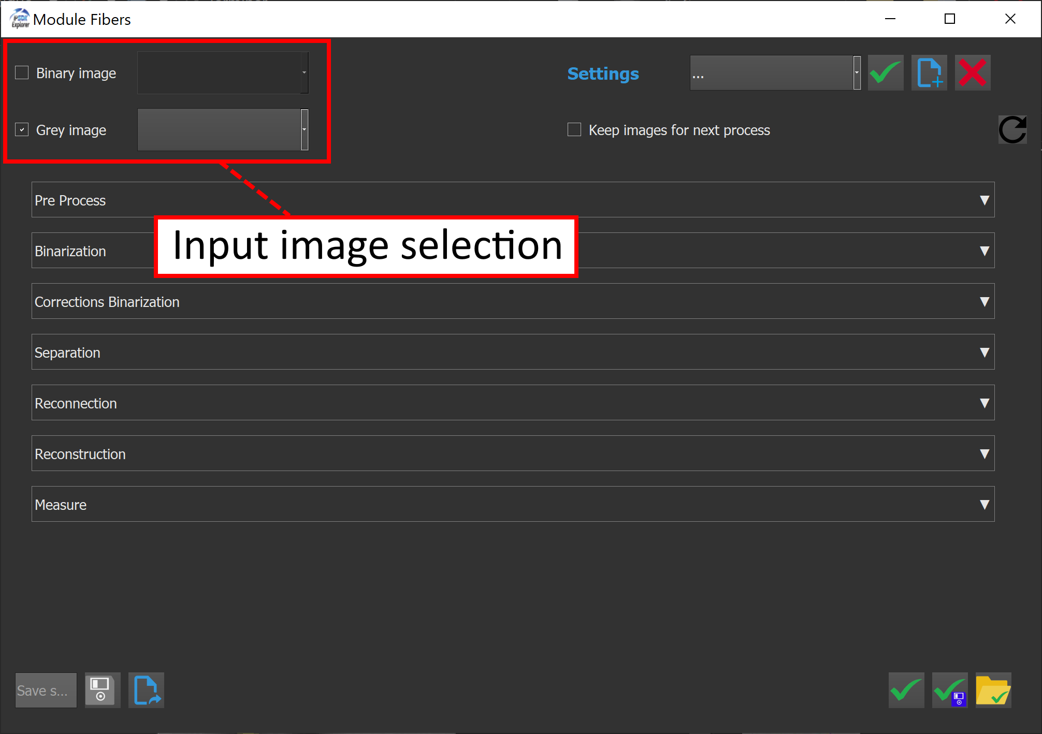Image resolution: width=1042 pixels, height=734 pixels.
Task: Open the batch folder with checkmark icon
Action: point(993,690)
